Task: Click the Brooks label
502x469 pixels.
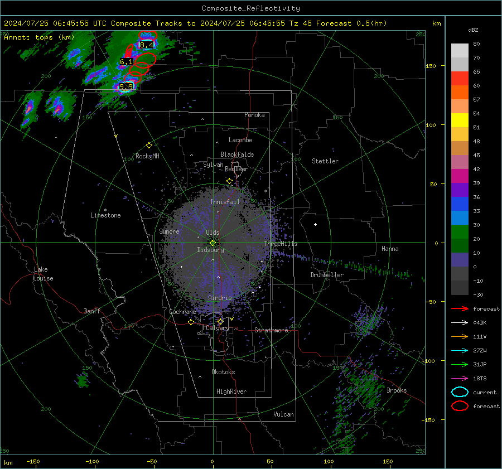Action: 397,390
